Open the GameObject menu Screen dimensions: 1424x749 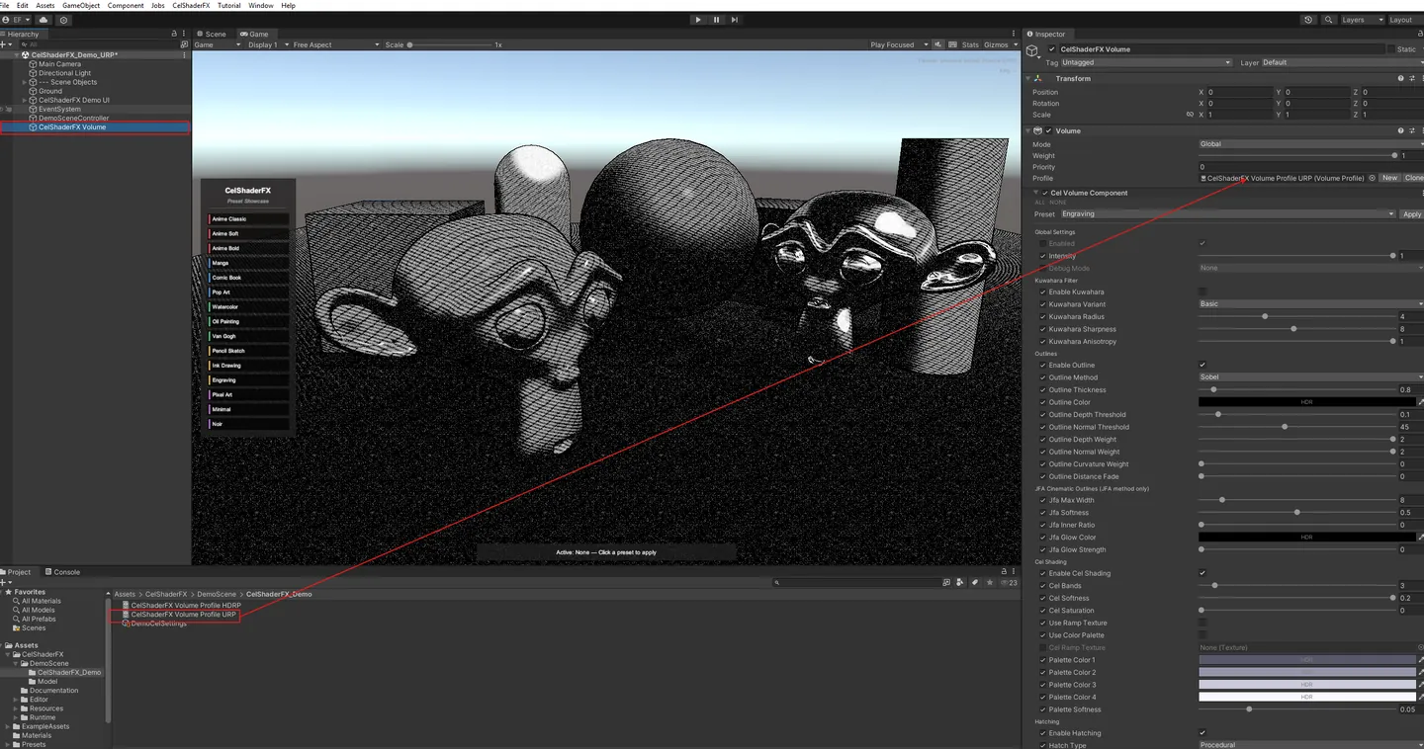coord(81,6)
